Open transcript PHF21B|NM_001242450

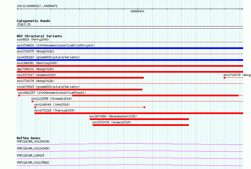(x=33, y=148)
